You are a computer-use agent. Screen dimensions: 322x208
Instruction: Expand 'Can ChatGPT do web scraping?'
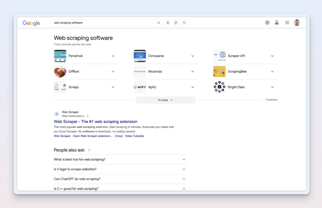pos(120,179)
